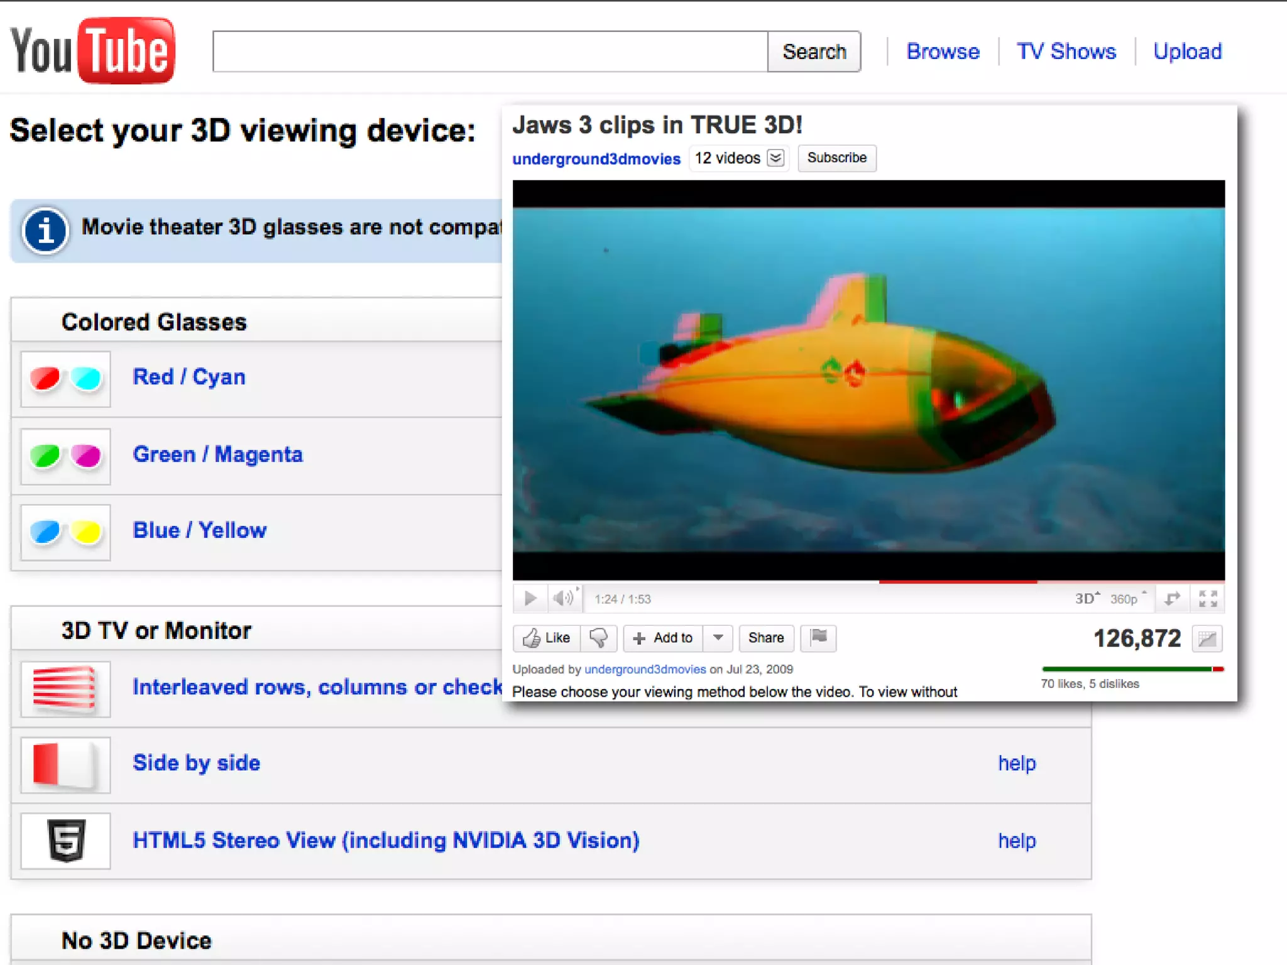This screenshot has height=965, width=1287.
Task: Choose the Green / Magenta link
Action: pos(217,454)
